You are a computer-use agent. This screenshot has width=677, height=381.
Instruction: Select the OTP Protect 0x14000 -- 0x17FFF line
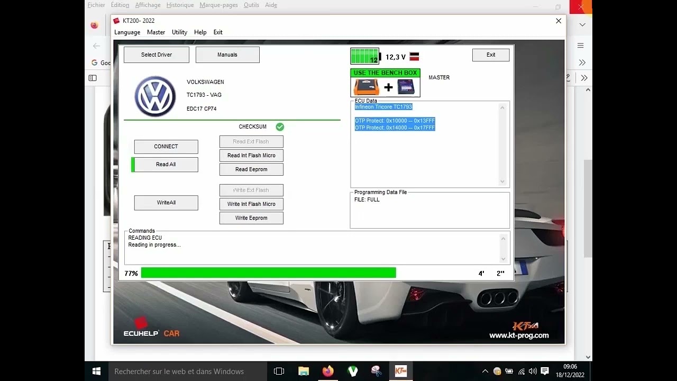click(x=395, y=128)
